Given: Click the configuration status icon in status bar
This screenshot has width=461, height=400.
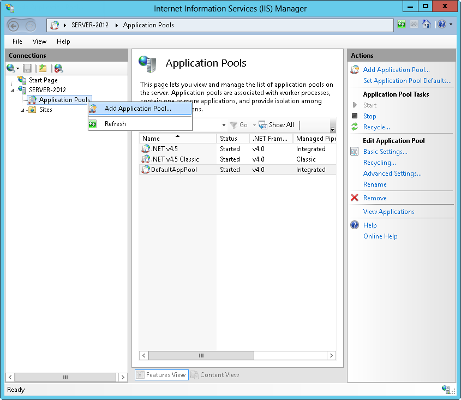Looking at the screenshot, I should pos(446,390).
